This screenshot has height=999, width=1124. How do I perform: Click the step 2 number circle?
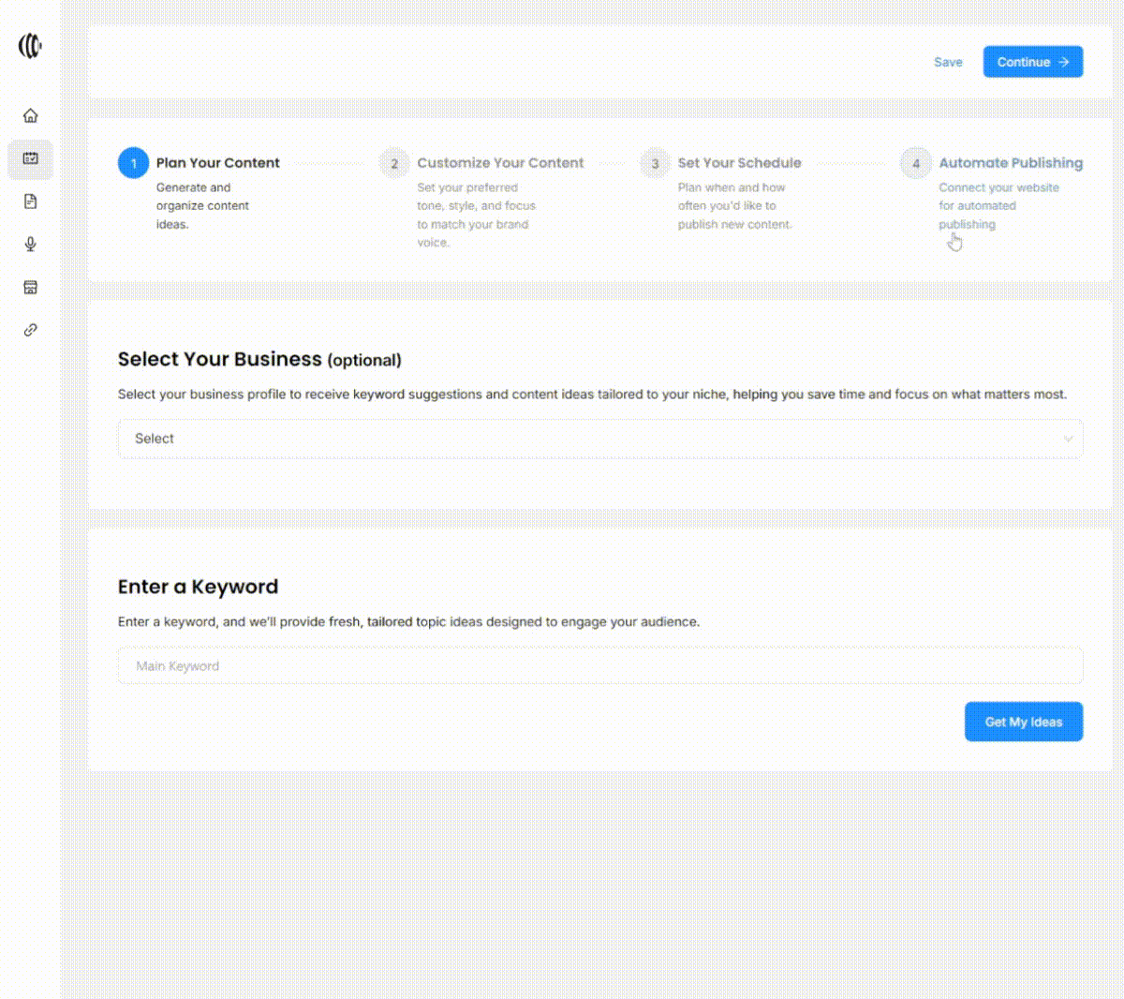click(x=394, y=163)
